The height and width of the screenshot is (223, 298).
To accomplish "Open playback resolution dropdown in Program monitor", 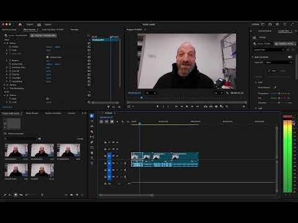I will coord(219,93).
